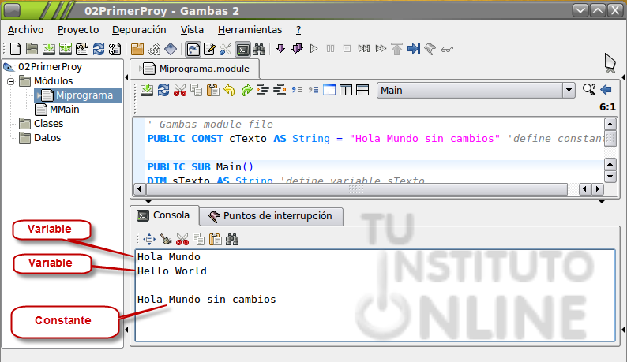Clear the console with the broom icon
This screenshot has width=627, height=362.
(166, 239)
